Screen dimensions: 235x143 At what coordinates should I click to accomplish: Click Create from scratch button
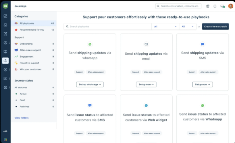pyautogui.click(x=215, y=27)
